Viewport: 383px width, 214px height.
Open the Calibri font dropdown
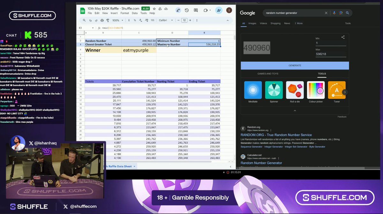[x=166, y=20]
